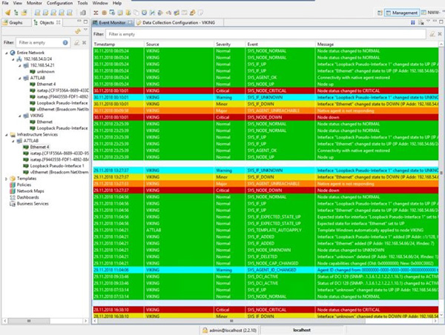Expand the Templates tree node
The width and height of the screenshot is (445, 335).
point(6,179)
